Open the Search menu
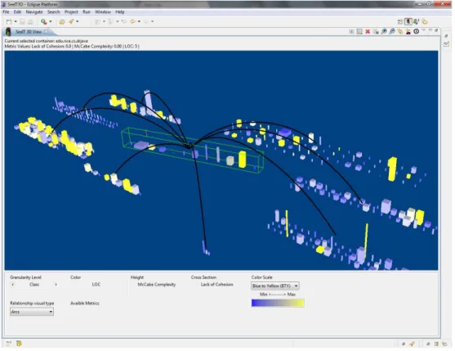This screenshot has width=455, height=351. (x=54, y=12)
